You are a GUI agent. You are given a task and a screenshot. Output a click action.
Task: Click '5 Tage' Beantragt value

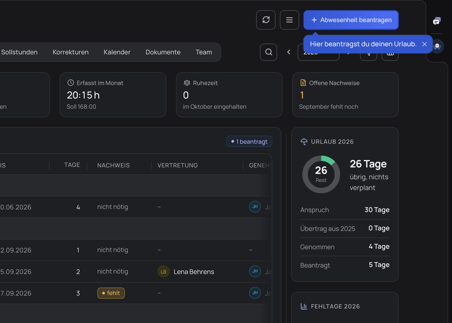click(379, 265)
